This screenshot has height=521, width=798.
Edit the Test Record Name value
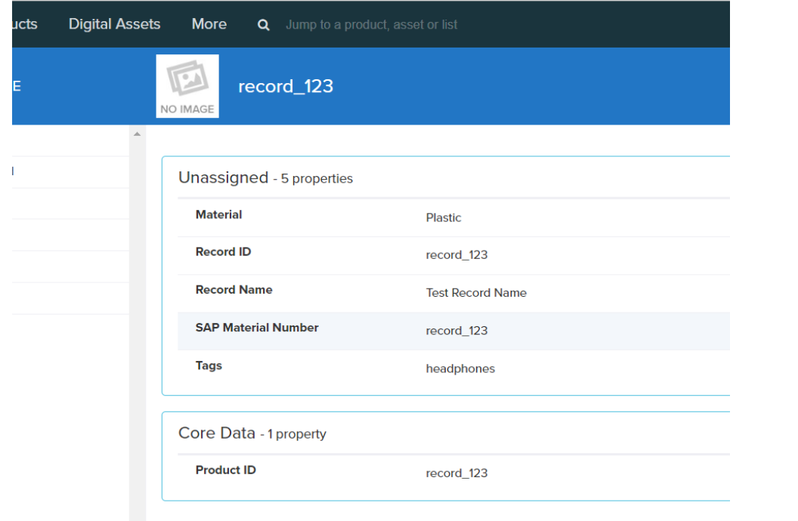point(476,293)
